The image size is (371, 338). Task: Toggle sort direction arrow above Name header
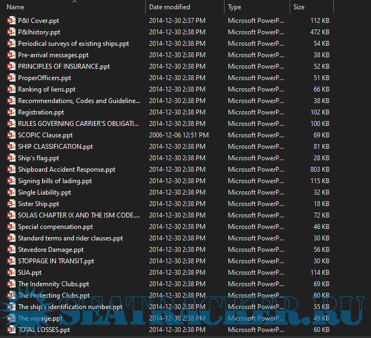pyautogui.click(x=74, y=2)
